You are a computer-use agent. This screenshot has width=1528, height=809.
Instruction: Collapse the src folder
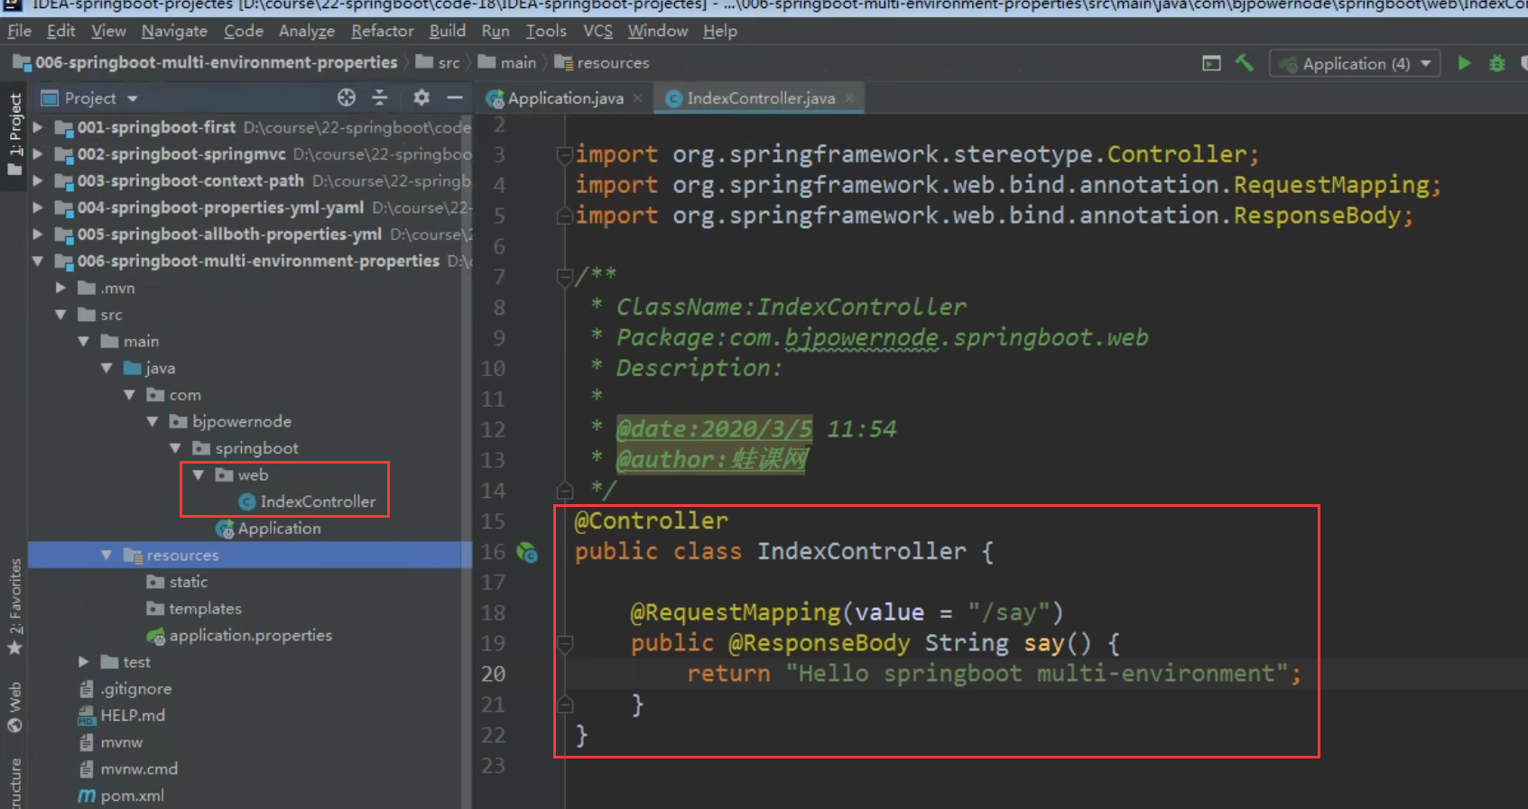pos(60,315)
